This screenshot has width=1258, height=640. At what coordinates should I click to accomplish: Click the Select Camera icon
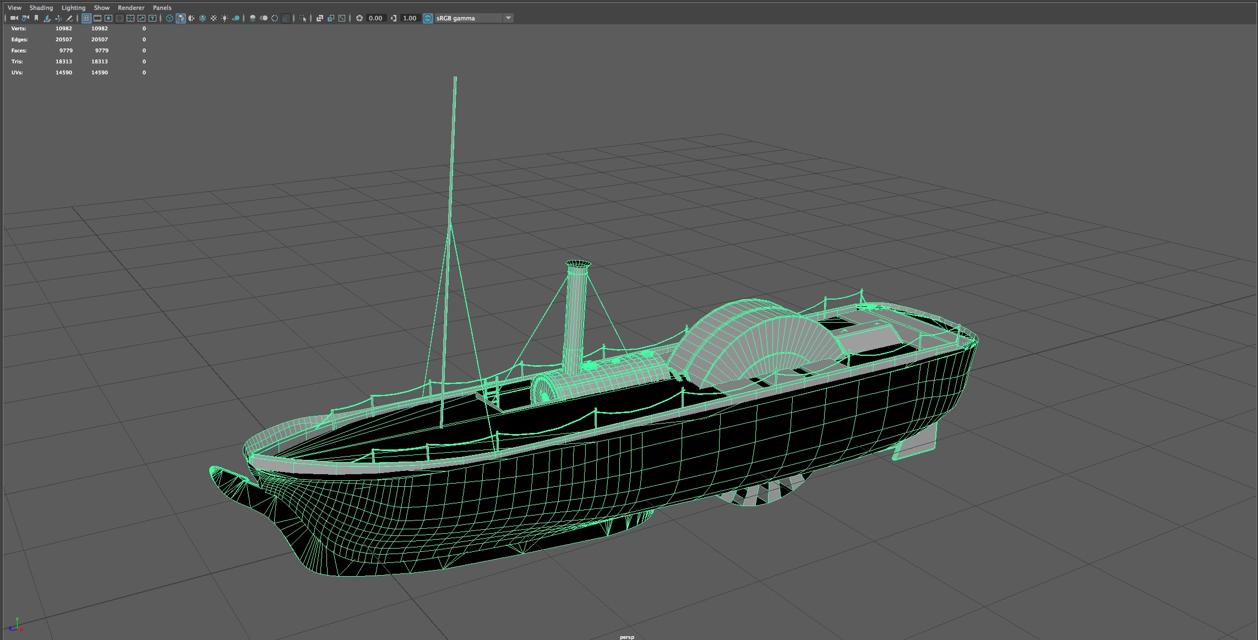pos(14,18)
